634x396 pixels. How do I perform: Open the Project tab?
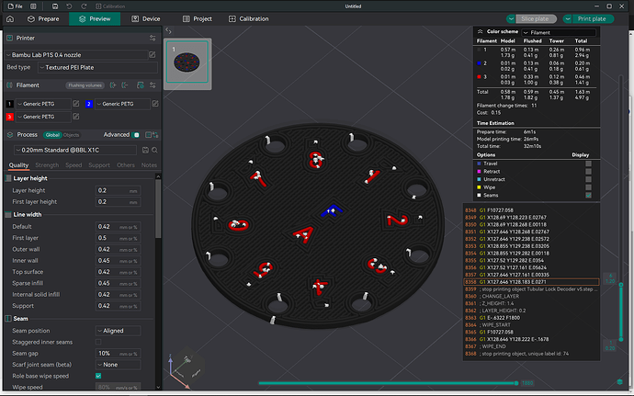tap(198, 19)
